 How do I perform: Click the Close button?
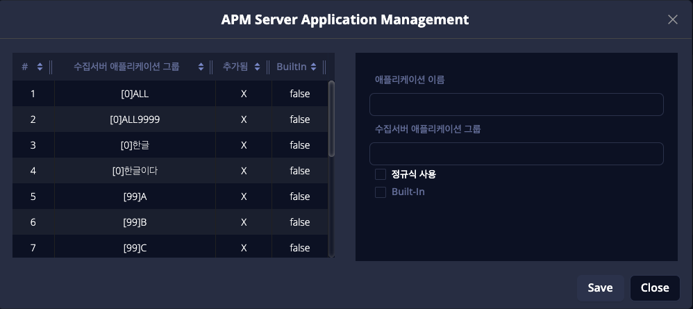(x=654, y=287)
